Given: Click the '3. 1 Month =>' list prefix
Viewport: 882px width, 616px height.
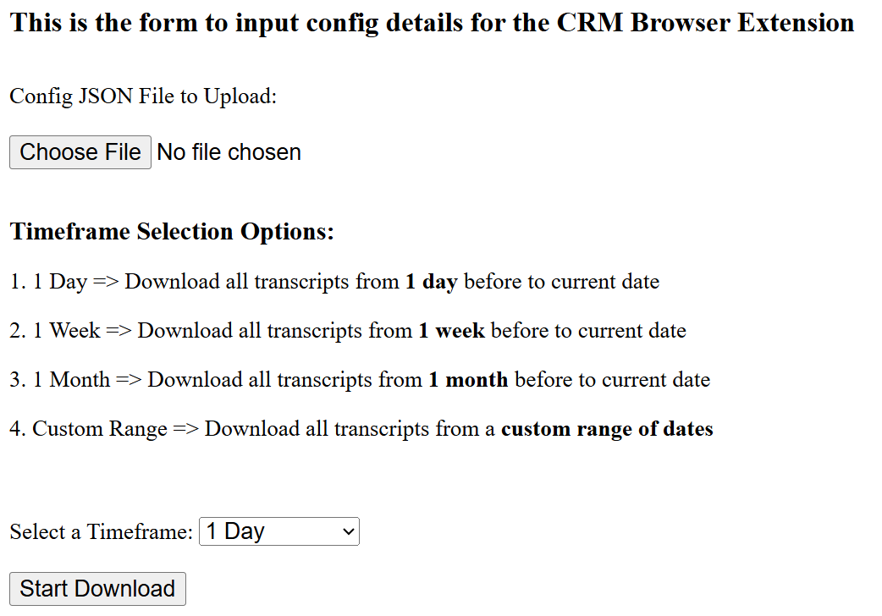Looking at the screenshot, I should tap(76, 380).
